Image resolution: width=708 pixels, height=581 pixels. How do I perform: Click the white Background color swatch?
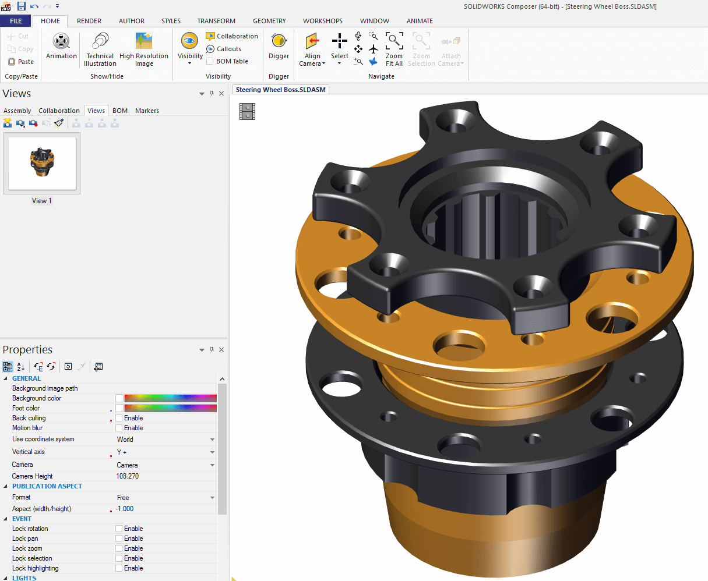click(x=119, y=398)
